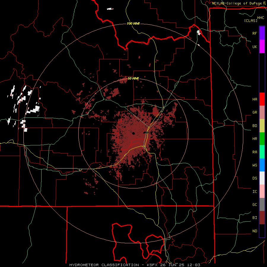
Task: Click the 'BI' legend label
Action: click(255, 218)
